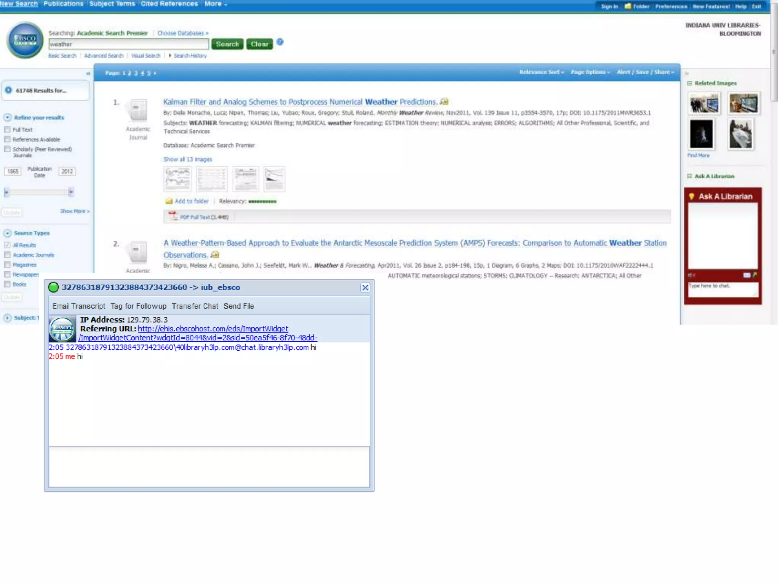This screenshot has width=780, height=585.
Task: Click the publication date slider right handle
Action: pos(71,192)
